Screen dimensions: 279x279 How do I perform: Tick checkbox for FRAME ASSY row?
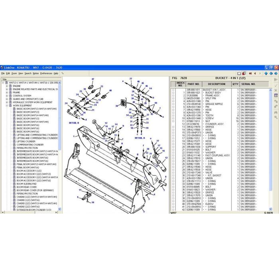[173, 96]
